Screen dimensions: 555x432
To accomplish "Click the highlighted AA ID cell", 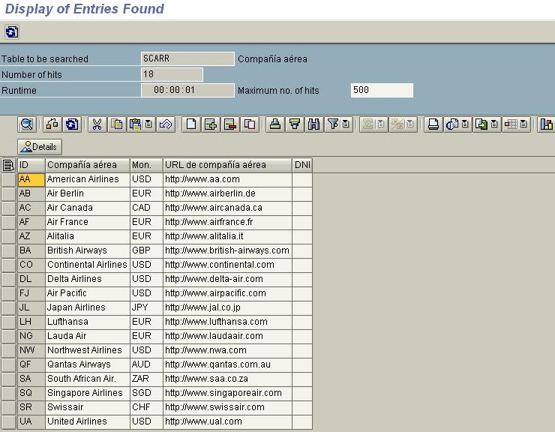I will point(31,179).
